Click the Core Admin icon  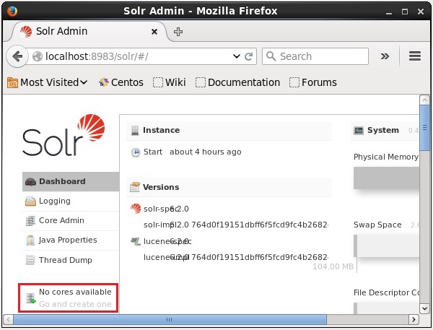click(30, 221)
